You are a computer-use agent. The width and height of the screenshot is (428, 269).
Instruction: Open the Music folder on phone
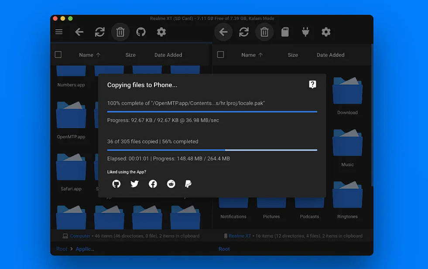tap(347, 148)
